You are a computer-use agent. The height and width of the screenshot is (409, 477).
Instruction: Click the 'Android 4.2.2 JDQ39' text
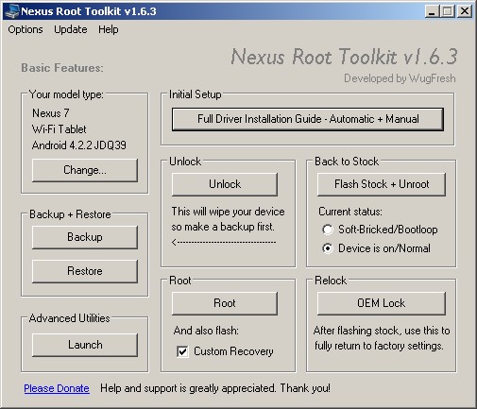coord(79,145)
